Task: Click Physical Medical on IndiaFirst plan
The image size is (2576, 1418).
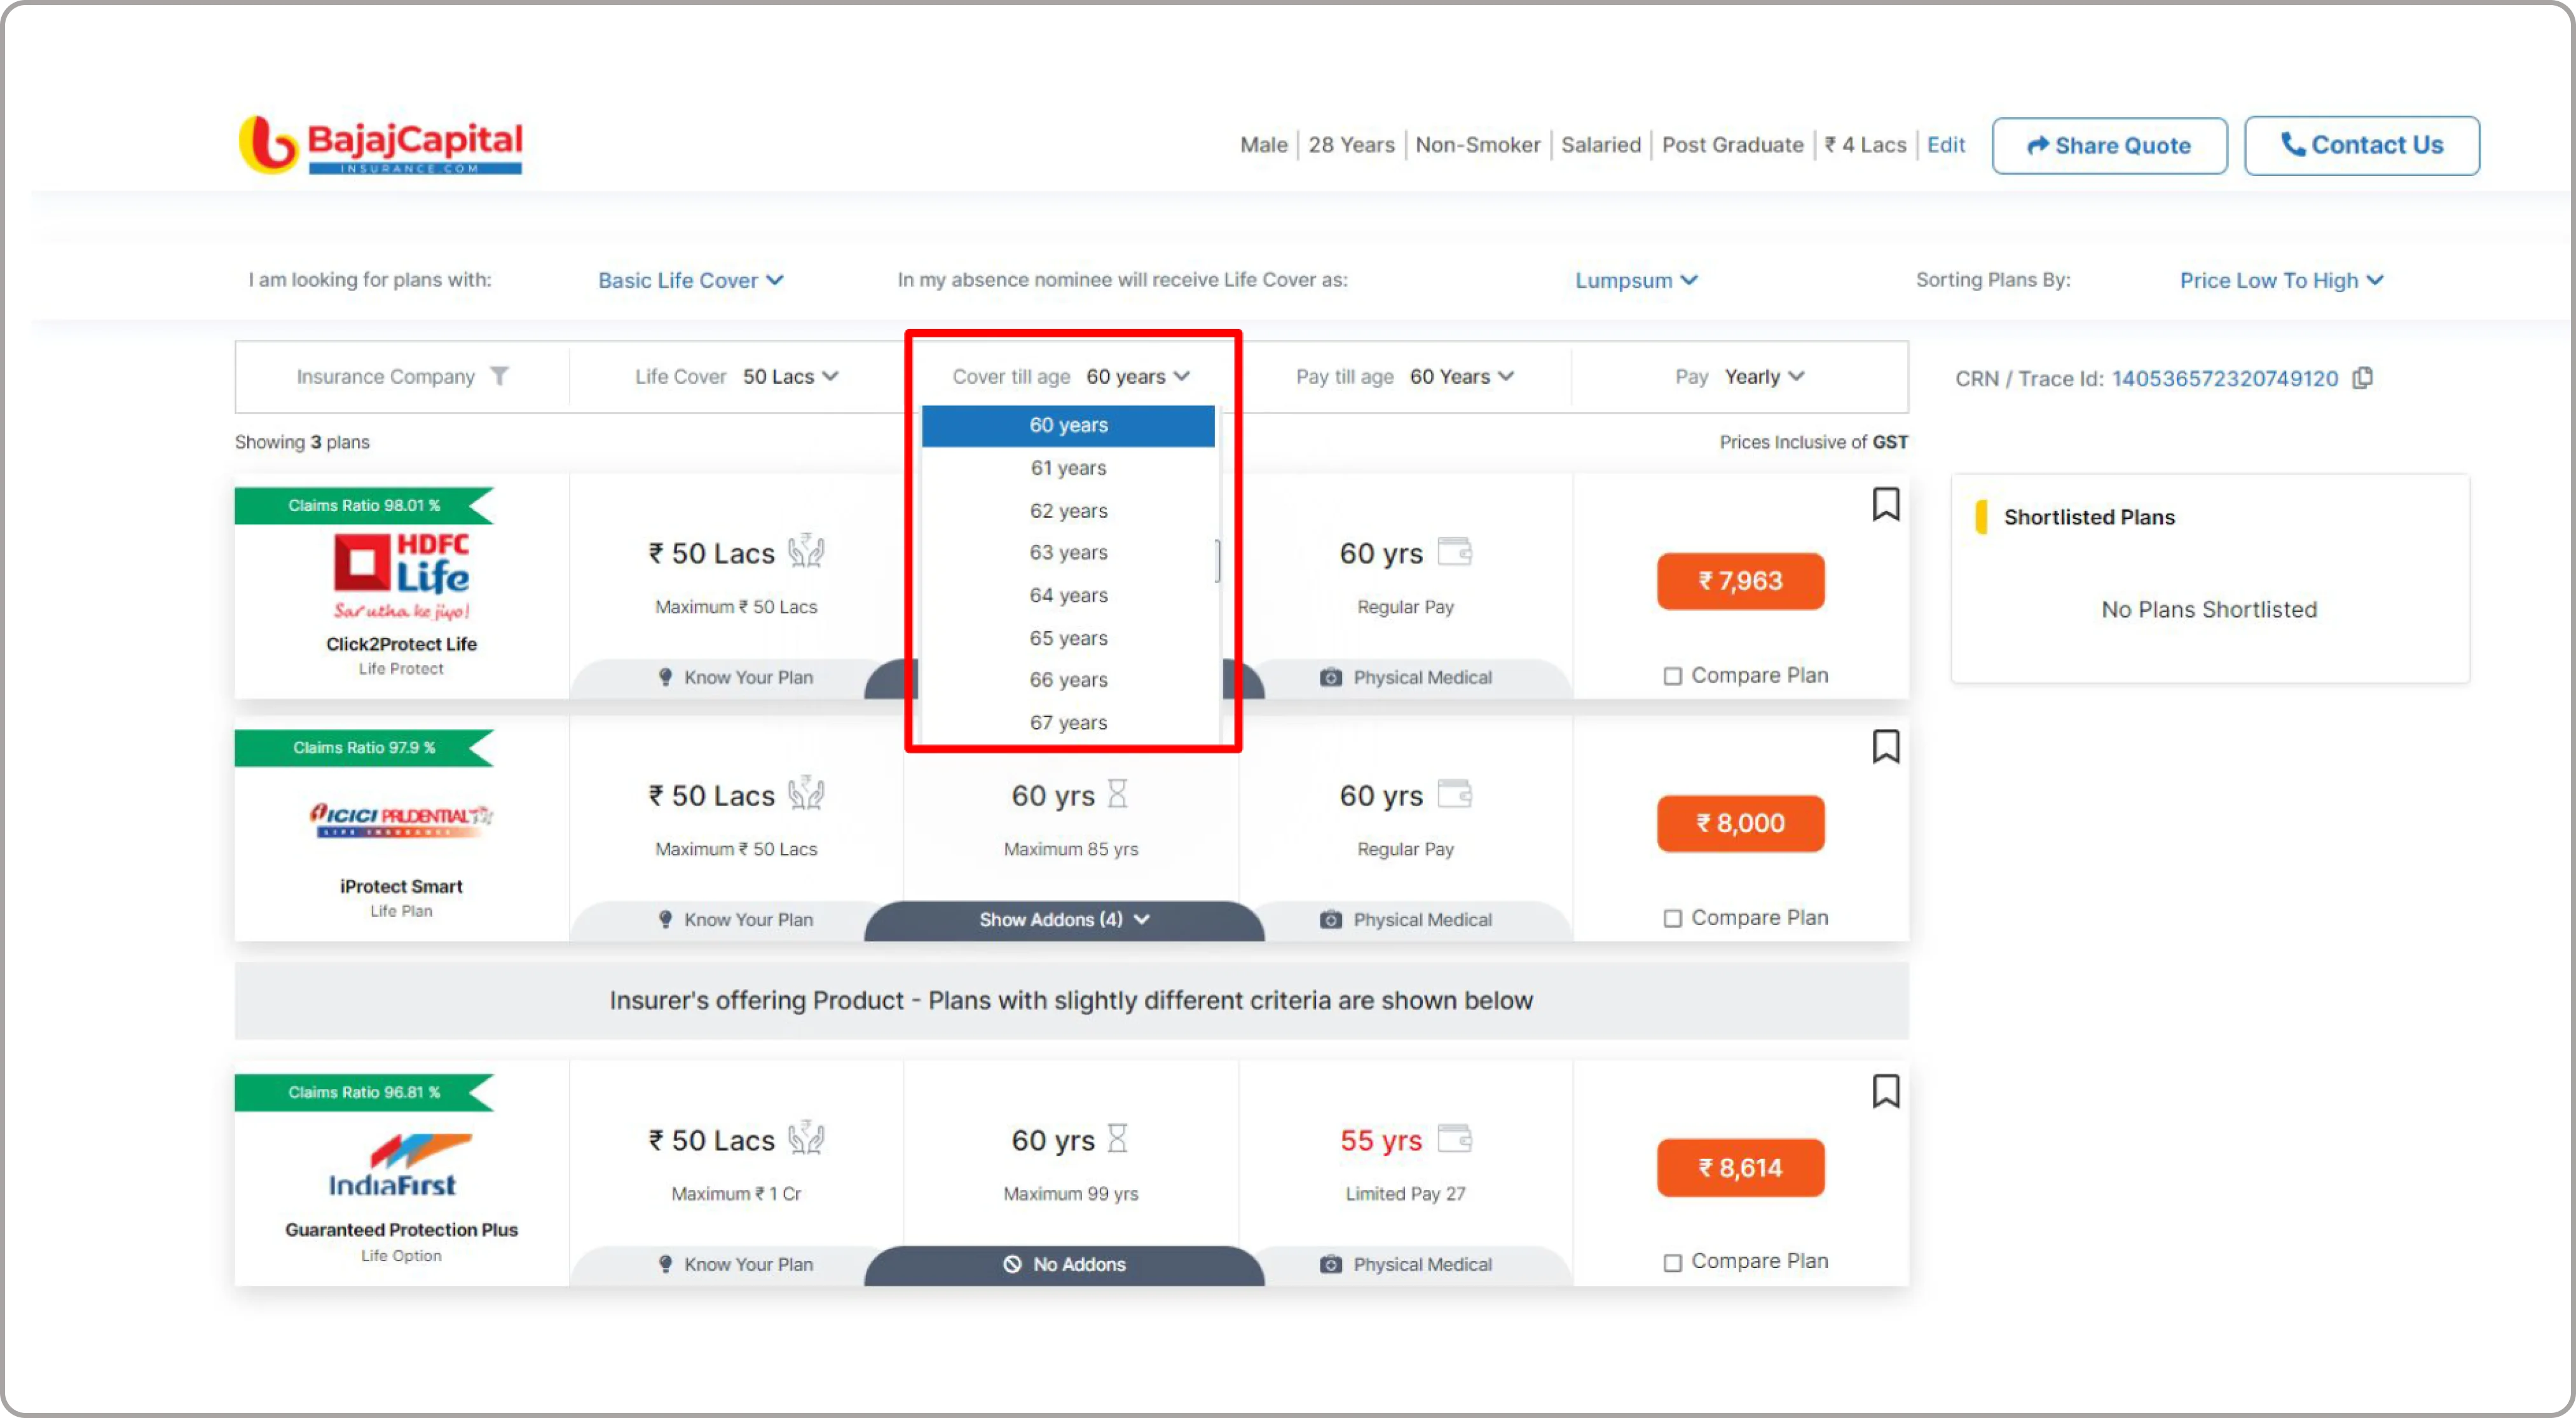Action: pos(1405,1264)
